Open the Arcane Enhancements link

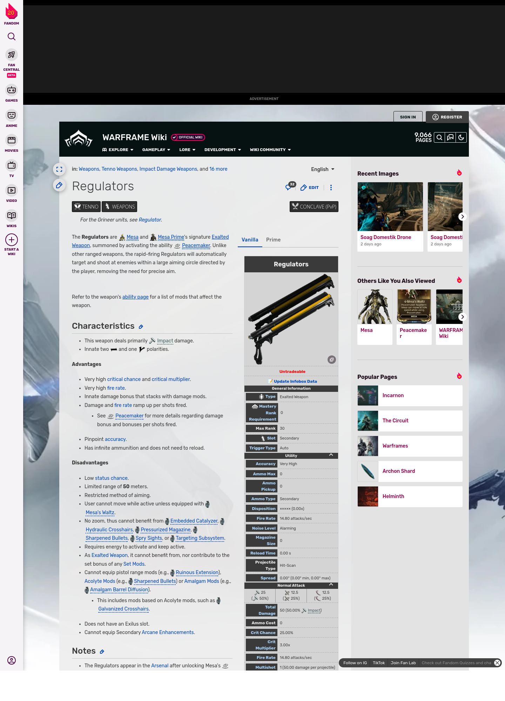[168, 632]
